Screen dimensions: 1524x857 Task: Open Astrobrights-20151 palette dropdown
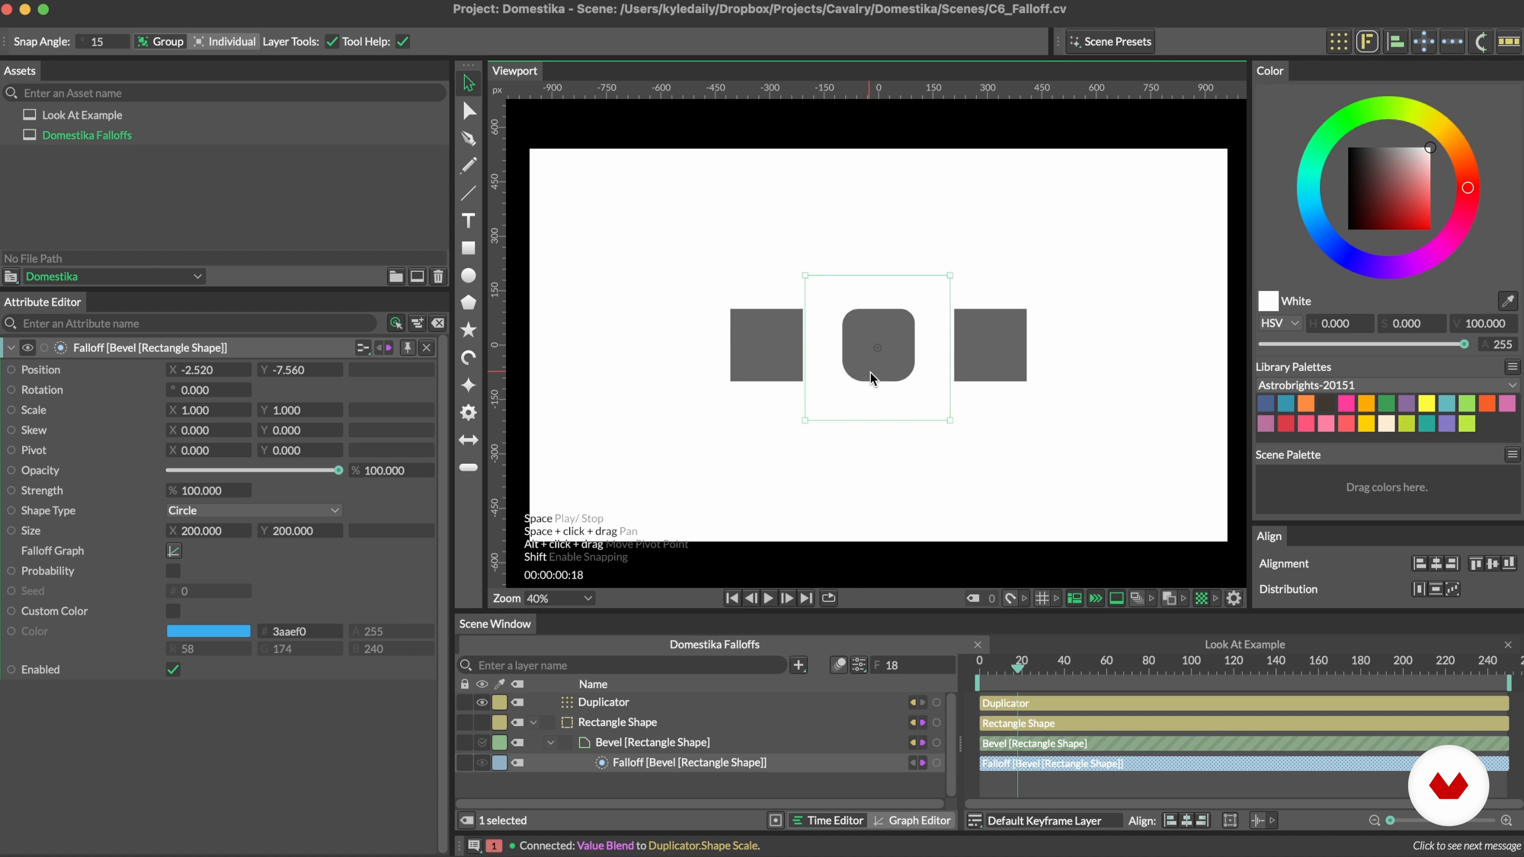[1387, 385]
